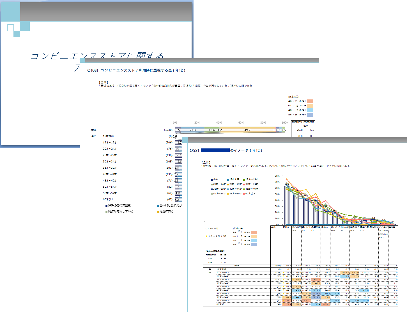Click the 75.0 cell in 55才〜59才 row
Viewport: 407px width, 312px height.
(x=287, y=301)
